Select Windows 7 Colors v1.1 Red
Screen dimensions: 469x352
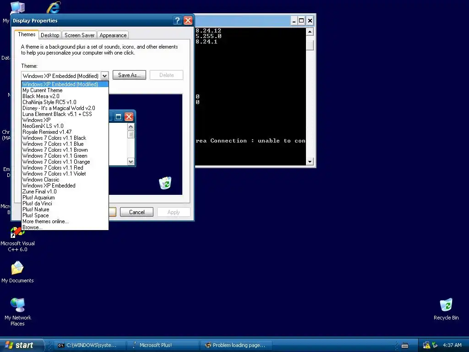(65, 168)
